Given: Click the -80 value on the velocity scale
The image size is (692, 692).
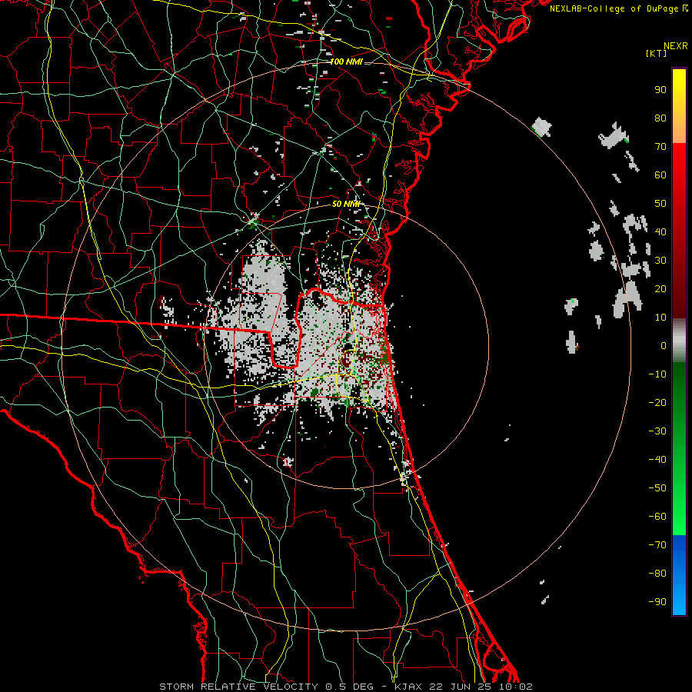Looking at the screenshot, I should point(657,574).
